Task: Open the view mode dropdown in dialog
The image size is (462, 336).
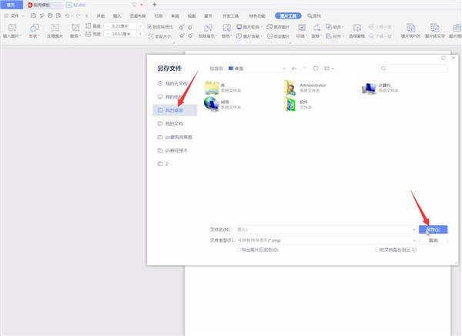Action: pos(329,69)
